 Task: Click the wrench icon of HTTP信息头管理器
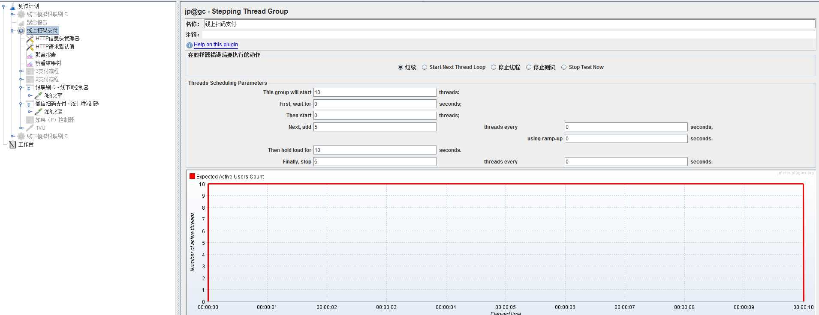point(30,39)
